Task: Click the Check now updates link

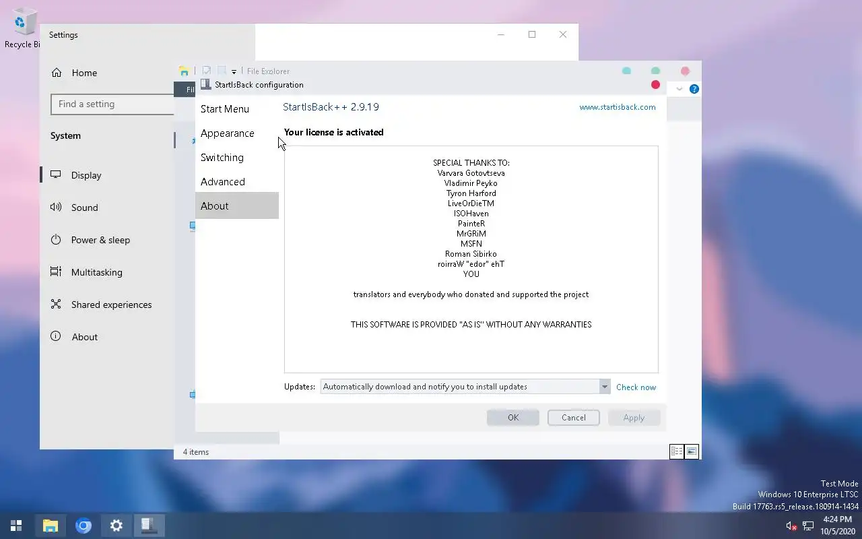Action: 636,387
